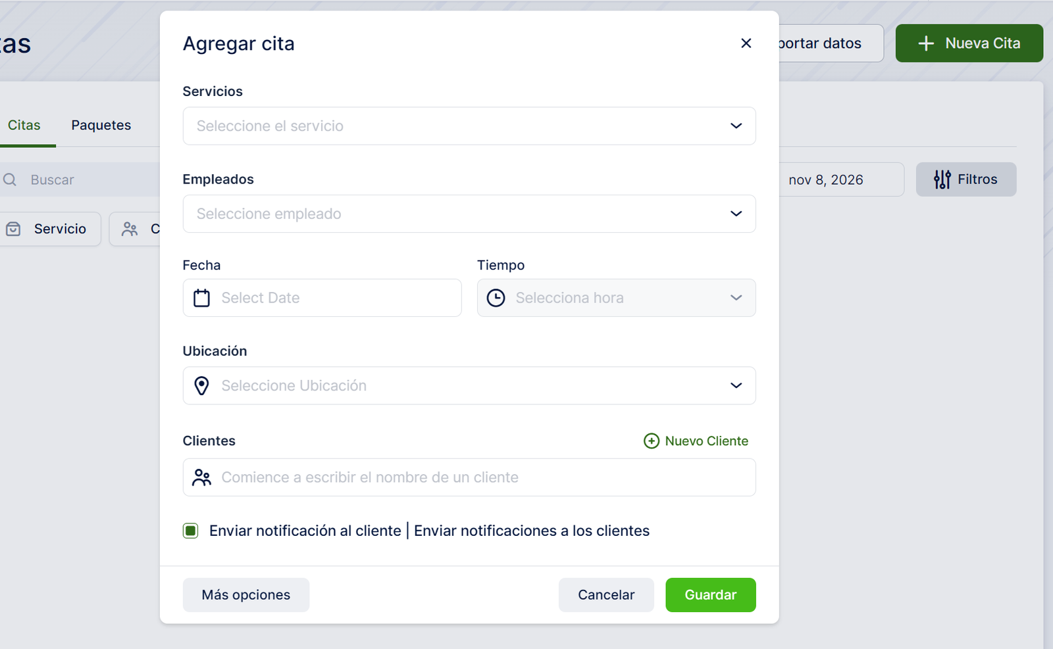Close the Agregar cita dialog
1053x649 pixels.
(x=746, y=43)
